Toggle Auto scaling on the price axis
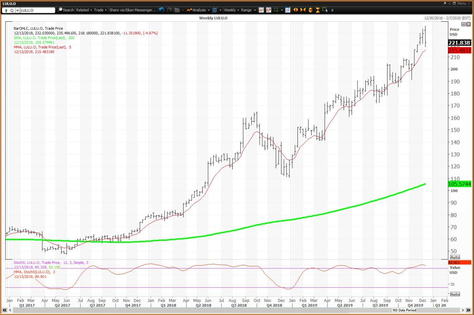The height and width of the screenshot is (315, 474). [455, 256]
